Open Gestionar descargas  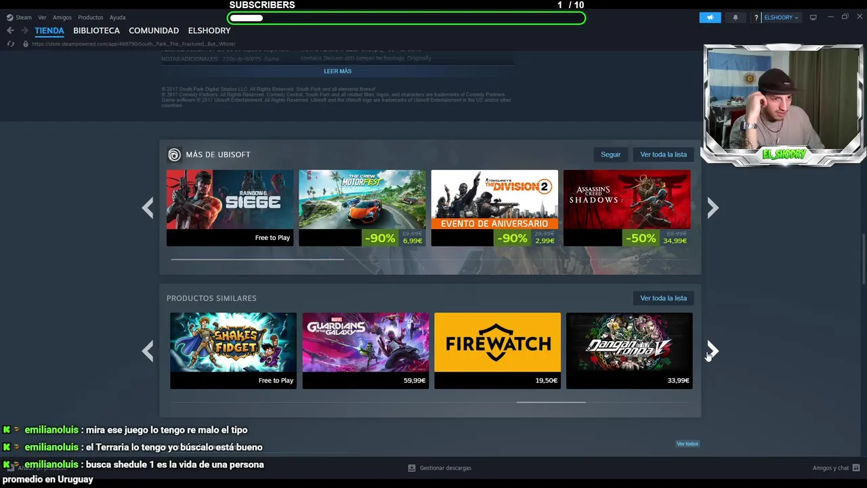click(x=445, y=468)
